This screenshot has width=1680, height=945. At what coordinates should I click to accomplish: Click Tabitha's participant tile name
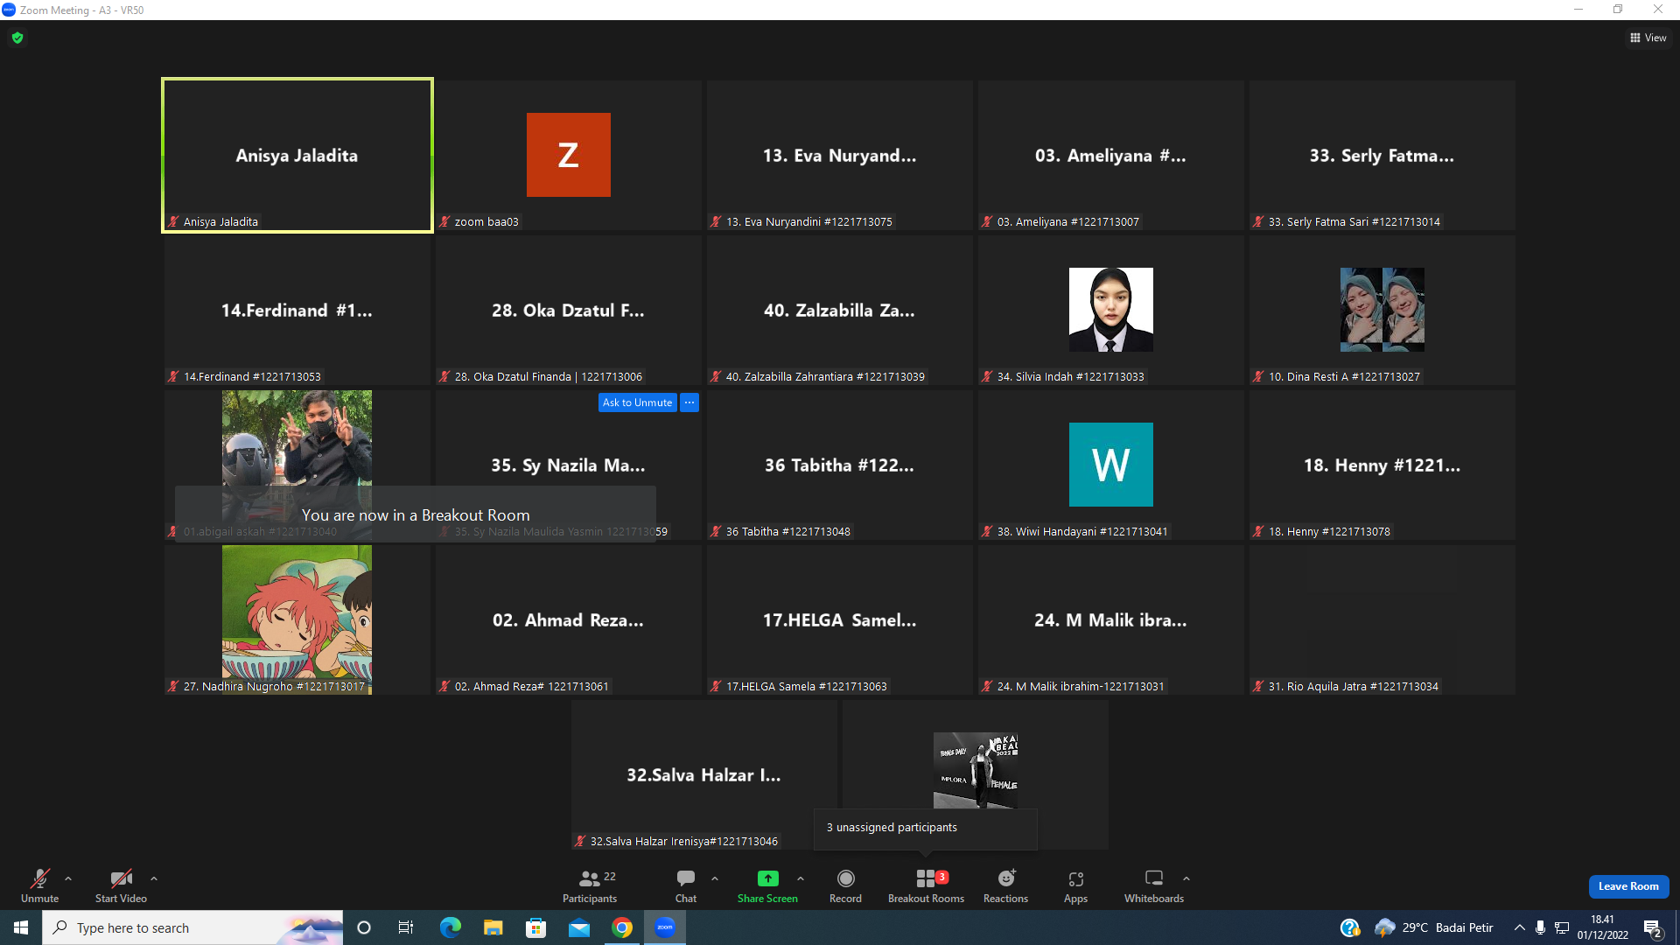(840, 465)
